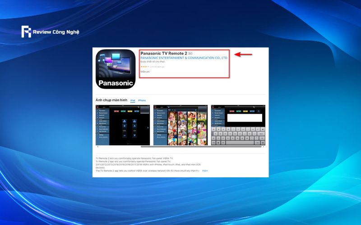Open the photo grid screenshot thumbnail
This screenshot has width=361, height=225.
[x=180, y=125]
